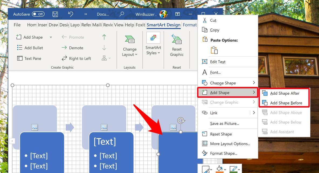The height and width of the screenshot is (173, 319).
Task: Open the View ribbon tab
Action: (x=118, y=25)
